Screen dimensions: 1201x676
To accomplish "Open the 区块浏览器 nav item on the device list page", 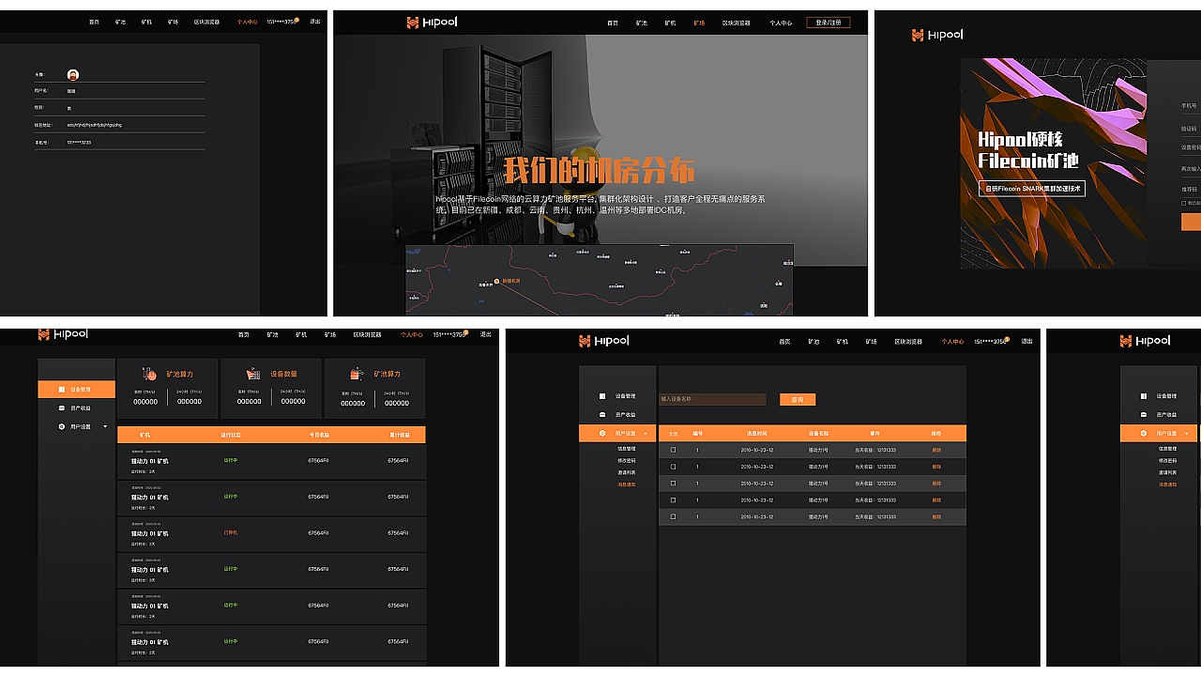I will 367,334.
